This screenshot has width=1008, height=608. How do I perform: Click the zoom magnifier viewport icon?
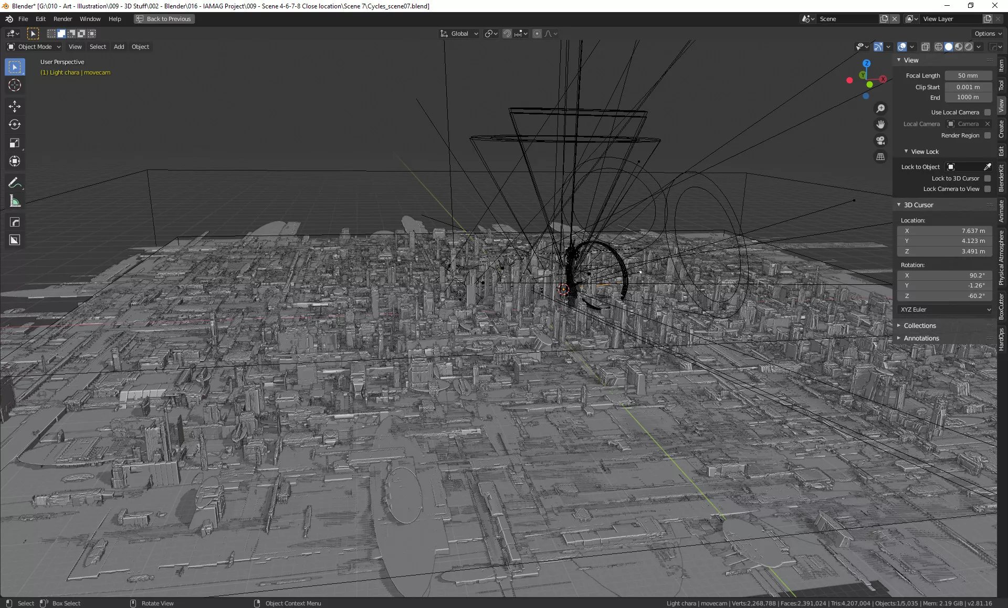[880, 109]
